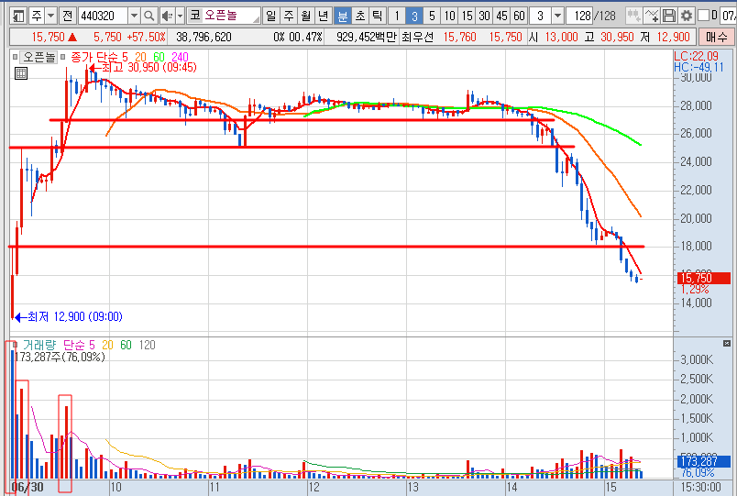Save chart with the floppy disk icon
The image size is (737, 496).
point(668,16)
